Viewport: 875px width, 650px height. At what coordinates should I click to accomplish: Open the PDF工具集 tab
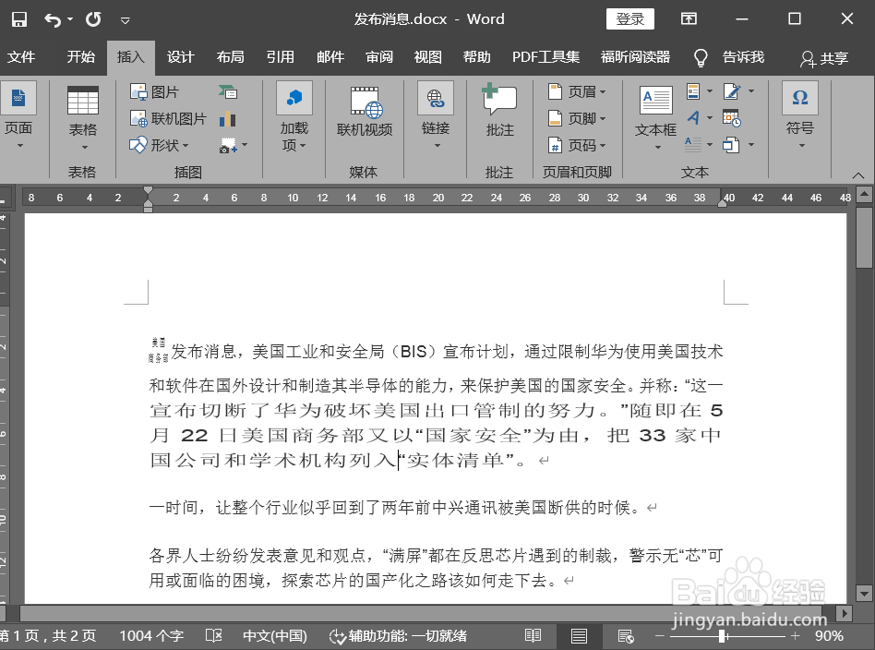click(545, 57)
